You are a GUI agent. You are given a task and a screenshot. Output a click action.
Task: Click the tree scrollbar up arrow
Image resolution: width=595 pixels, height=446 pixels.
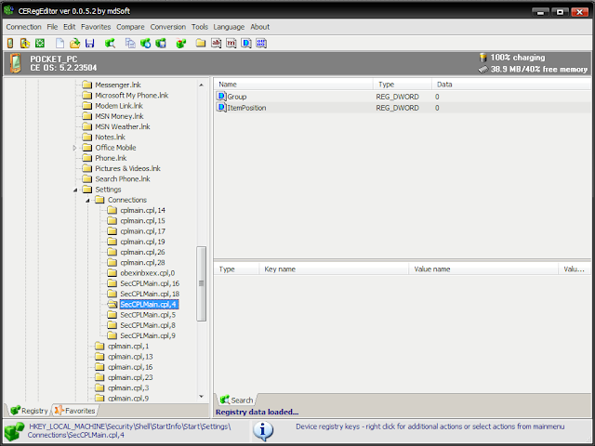pyautogui.click(x=202, y=85)
